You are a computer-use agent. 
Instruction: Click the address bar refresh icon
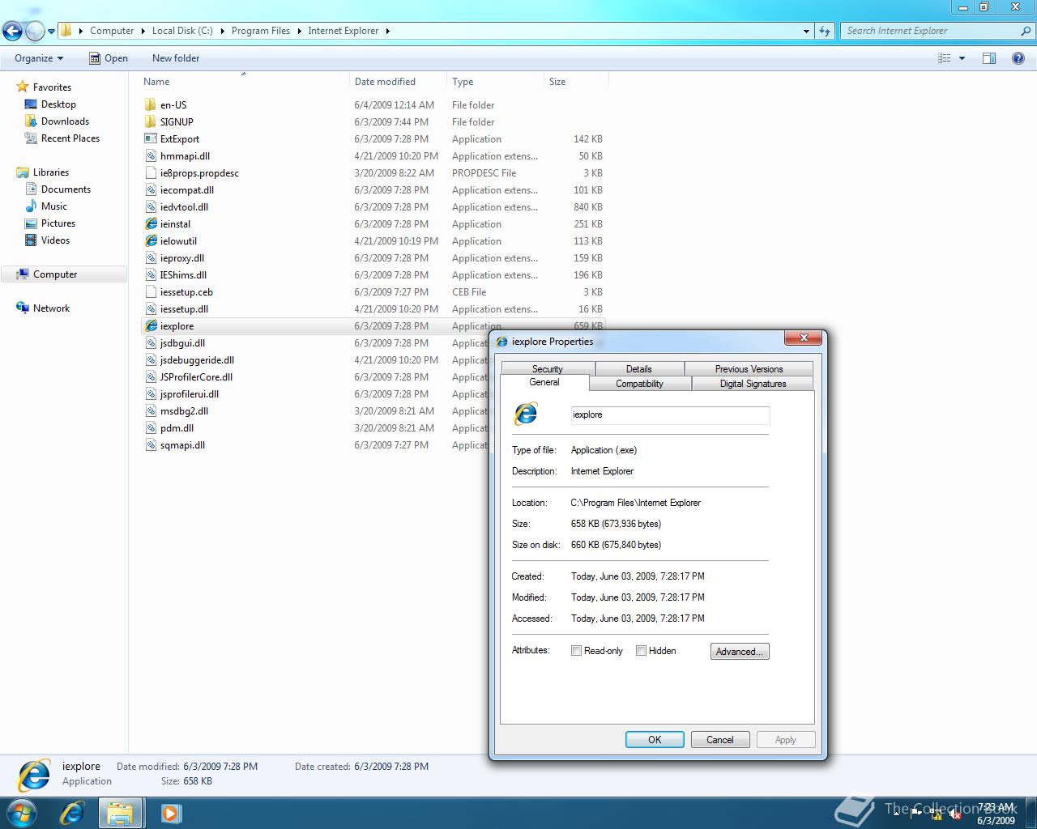pos(825,31)
